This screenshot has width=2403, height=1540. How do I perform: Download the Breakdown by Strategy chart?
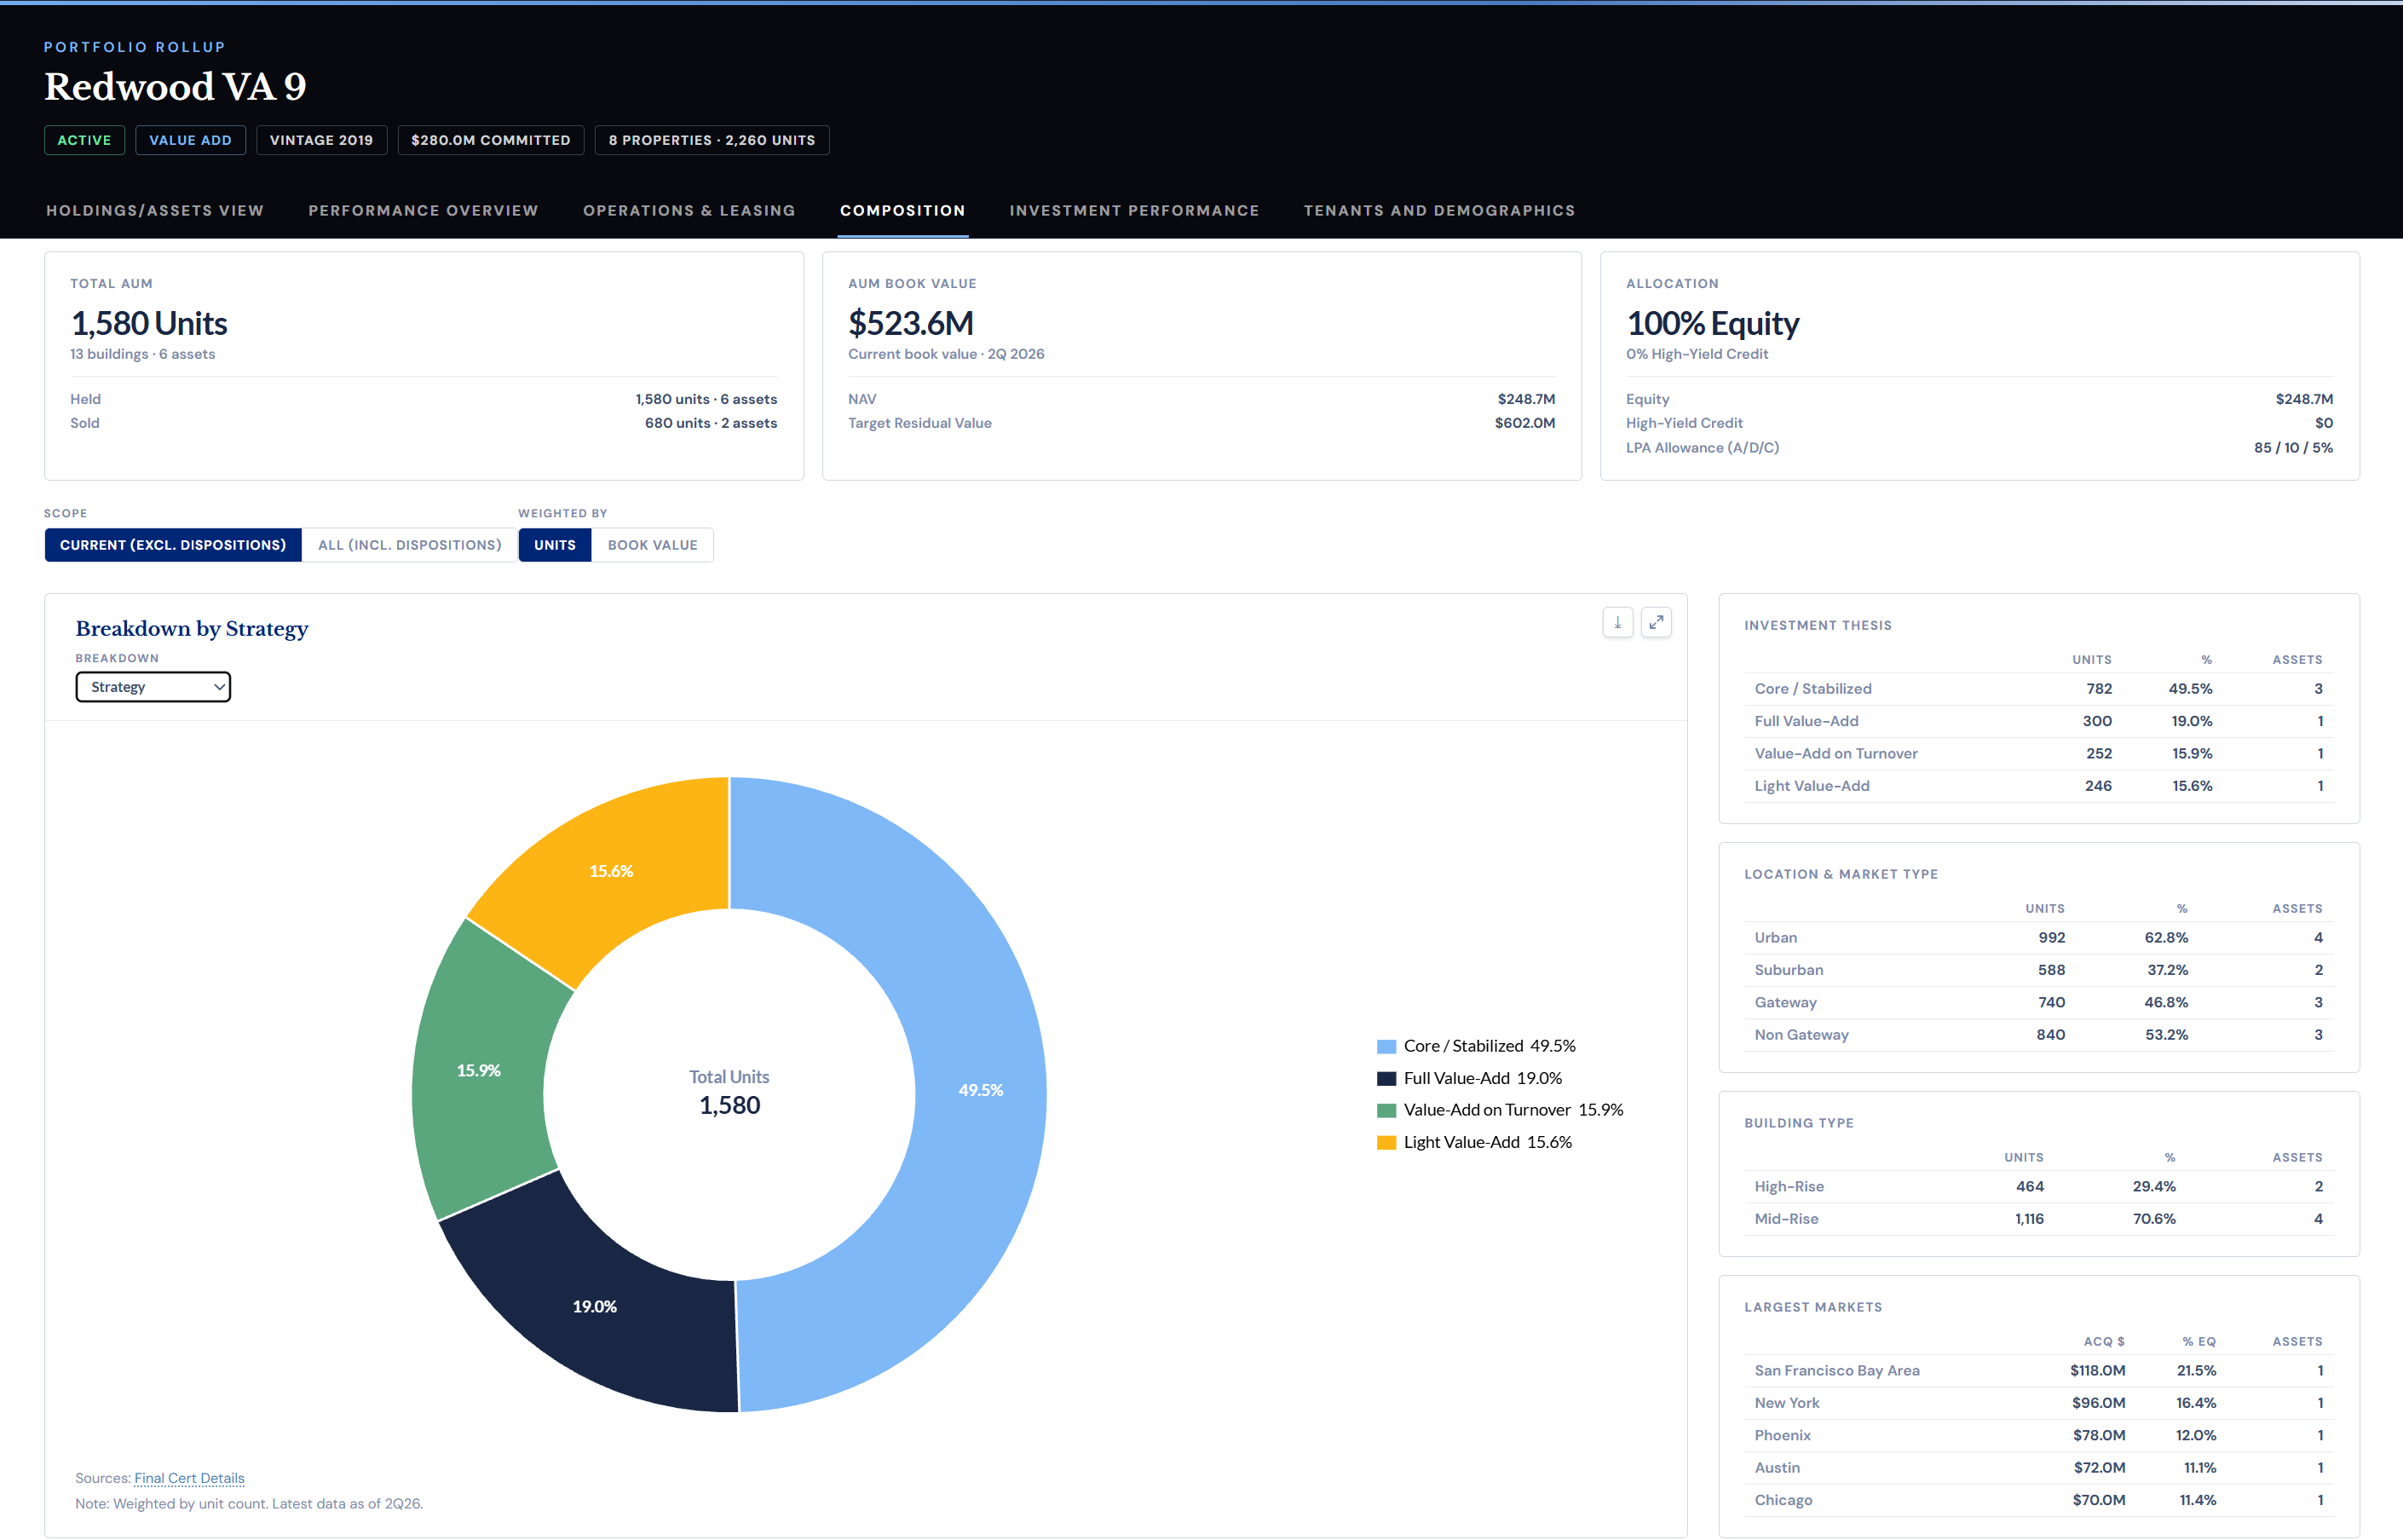(x=1617, y=622)
